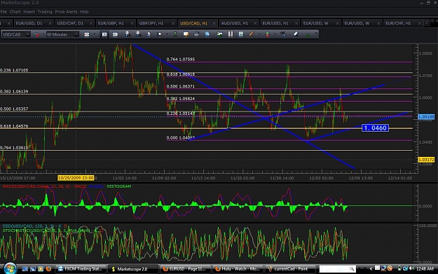This screenshot has width=438, height=274.
Task: Open FXCM Trading Station taskbar button
Action: [81, 268]
